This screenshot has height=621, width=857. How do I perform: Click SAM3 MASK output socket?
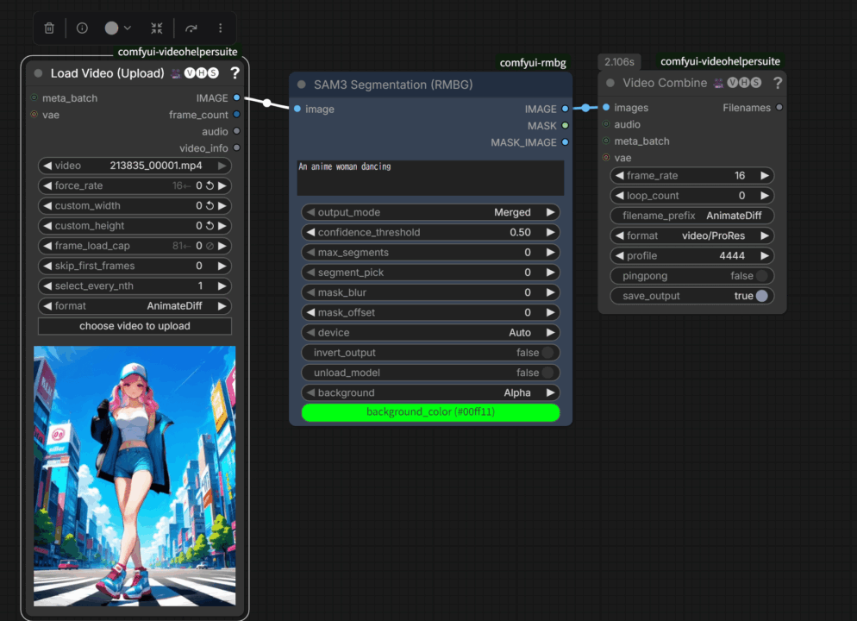point(565,126)
